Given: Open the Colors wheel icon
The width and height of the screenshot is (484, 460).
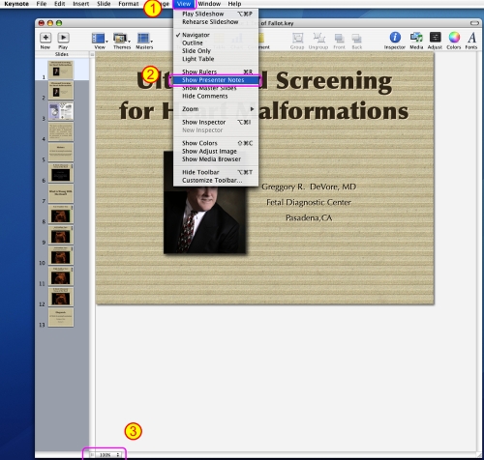Looking at the screenshot, I should pos(454,38).
